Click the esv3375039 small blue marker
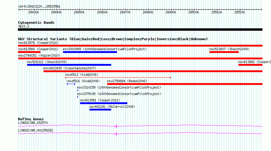Screen dimensions: 271x151 point(78,97)
